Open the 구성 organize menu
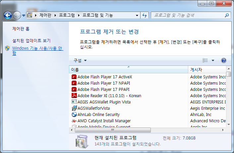234x153 pixels. pos(80,60)
